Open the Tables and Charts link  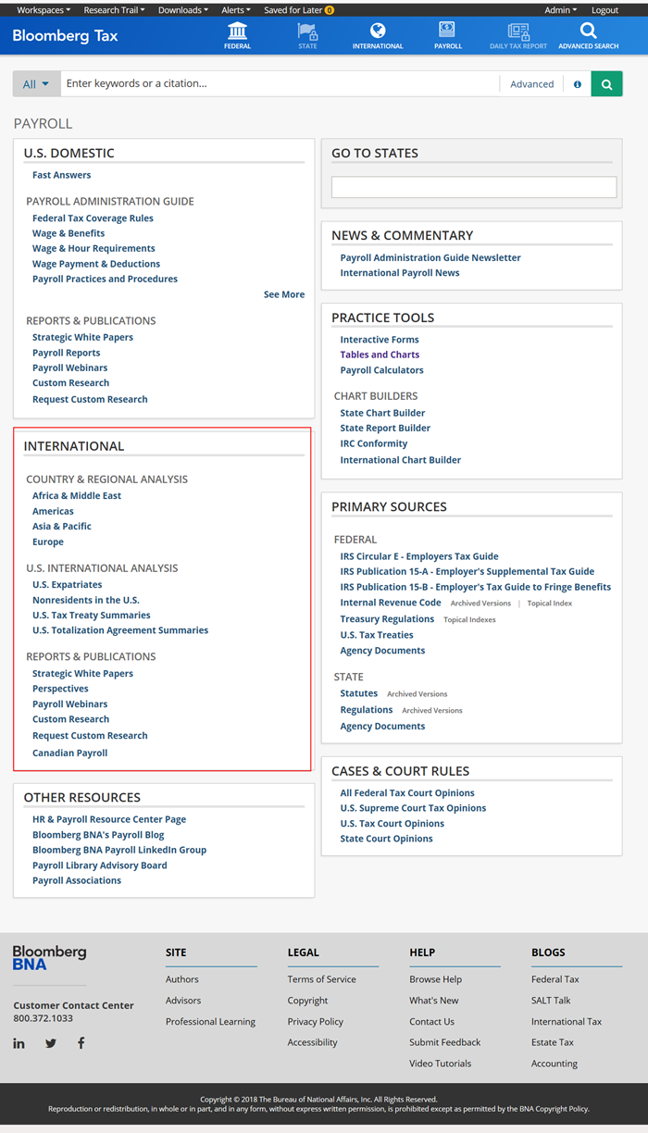click(x=380, y=355)
